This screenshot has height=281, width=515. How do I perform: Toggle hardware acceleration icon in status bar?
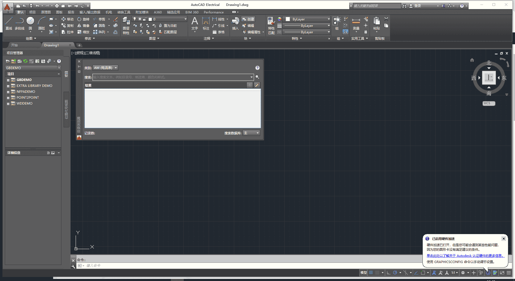pos(488,272)
